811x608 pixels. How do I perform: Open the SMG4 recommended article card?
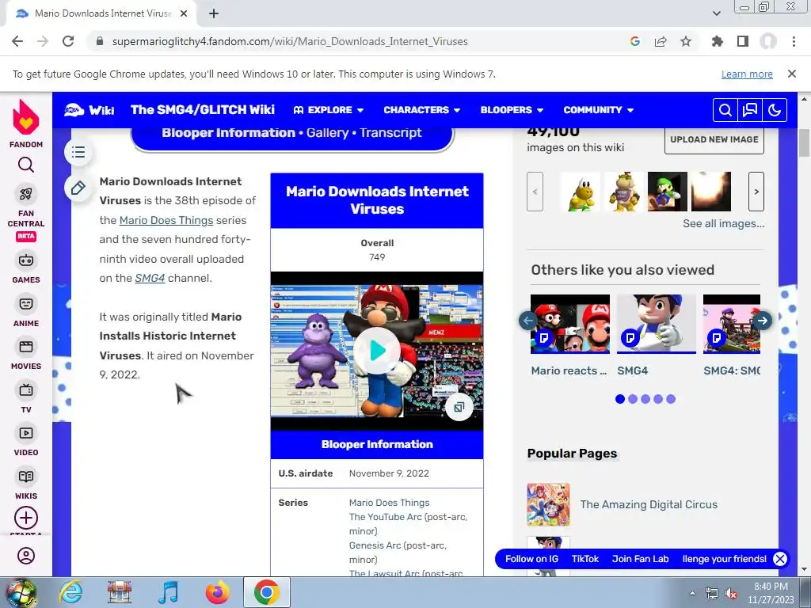(x=657, y=336)
